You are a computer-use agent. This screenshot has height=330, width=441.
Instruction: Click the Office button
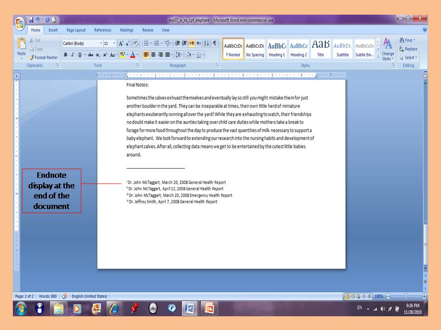(20, 22)
